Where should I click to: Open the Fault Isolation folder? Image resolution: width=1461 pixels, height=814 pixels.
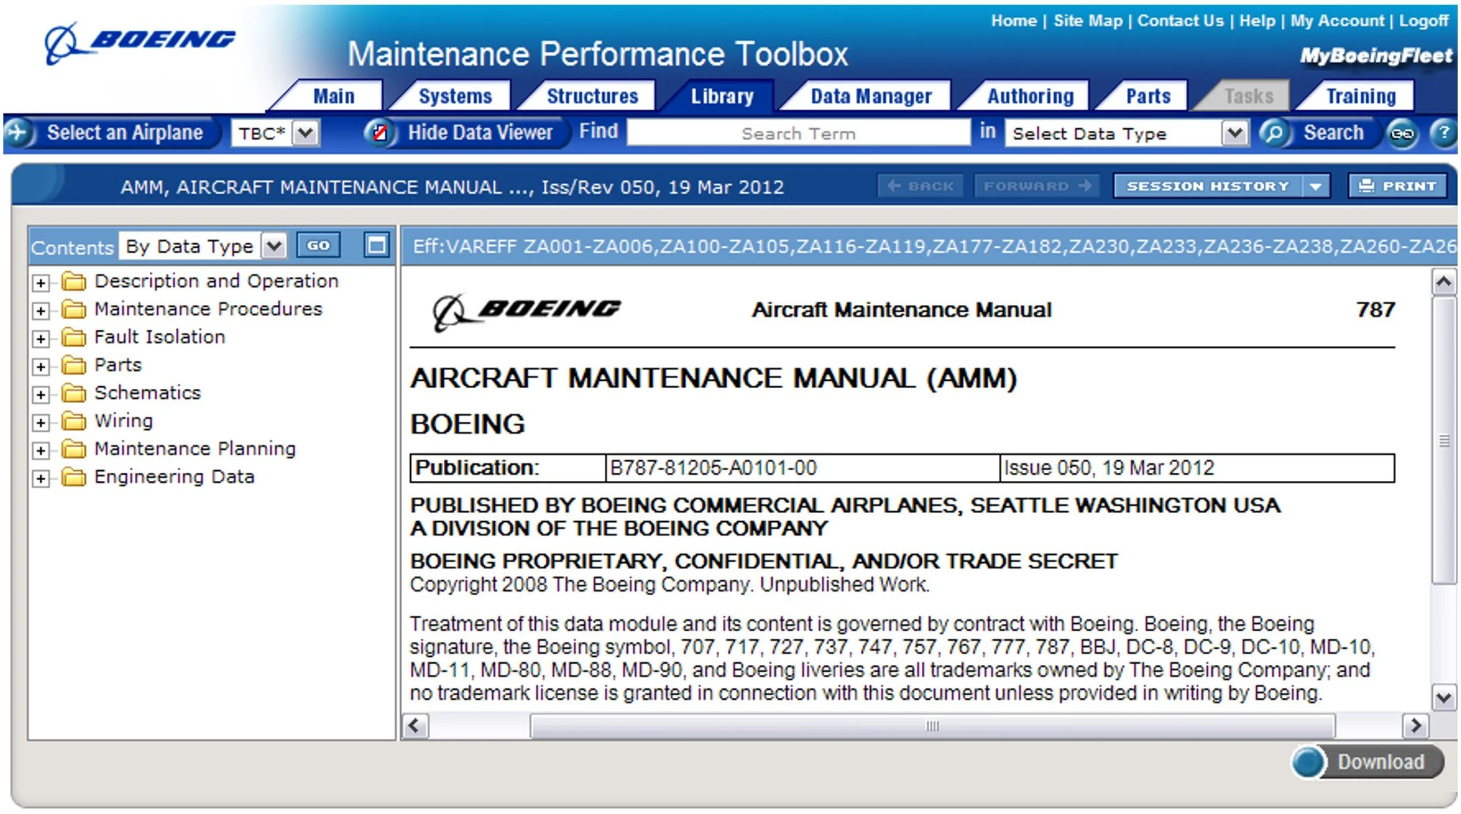point(158,337)
